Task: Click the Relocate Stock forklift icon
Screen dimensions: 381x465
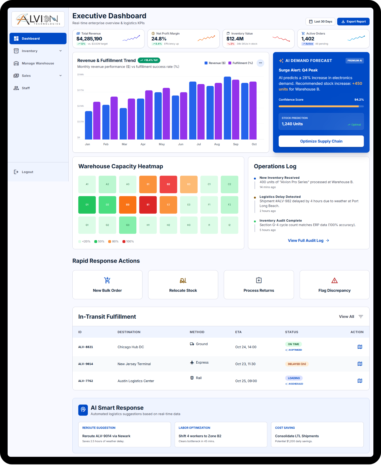Action: coord(183,280)
